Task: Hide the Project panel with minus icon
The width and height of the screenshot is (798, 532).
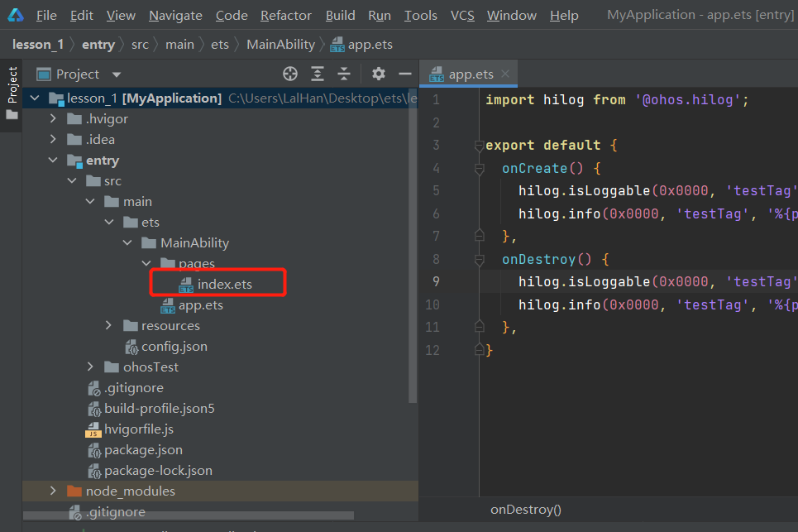Action: click(x=405, y=74)
